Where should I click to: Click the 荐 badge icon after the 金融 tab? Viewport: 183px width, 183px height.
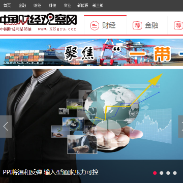click(178, 25)
